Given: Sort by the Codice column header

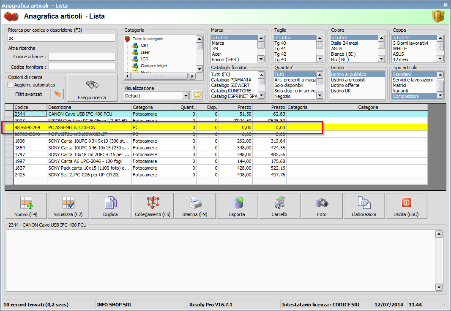Looking at the screenshot, I should pos(30,107).
